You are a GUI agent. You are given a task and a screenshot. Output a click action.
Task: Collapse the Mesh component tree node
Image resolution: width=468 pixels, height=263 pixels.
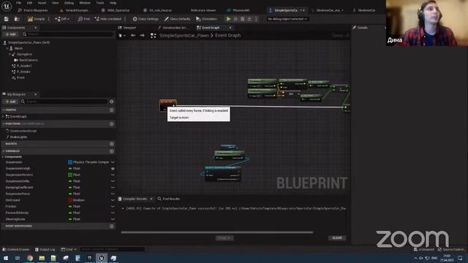(x=7, y=48)
